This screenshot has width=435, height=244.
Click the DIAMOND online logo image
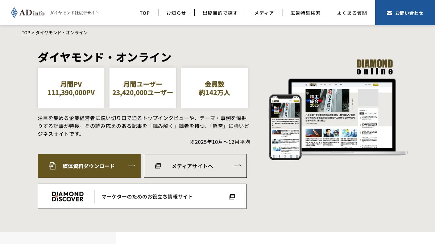374,67
